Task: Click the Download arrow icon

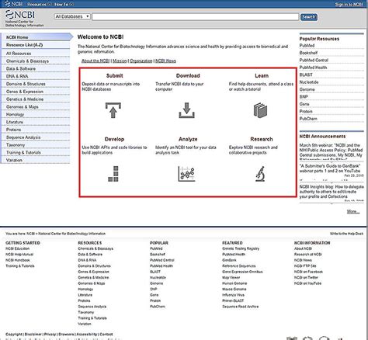Action: [x=186, y=110]
